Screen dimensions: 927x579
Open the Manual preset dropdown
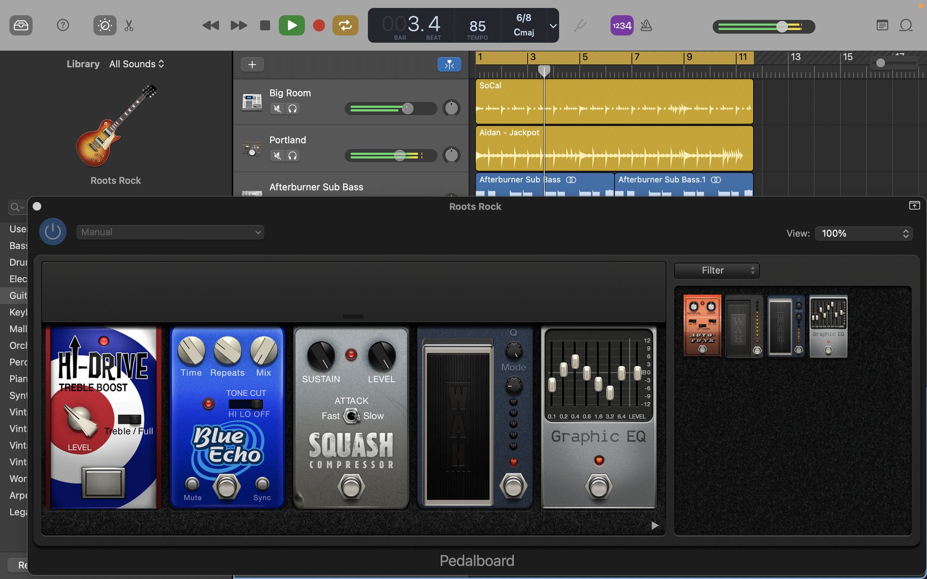pos(169,232)
